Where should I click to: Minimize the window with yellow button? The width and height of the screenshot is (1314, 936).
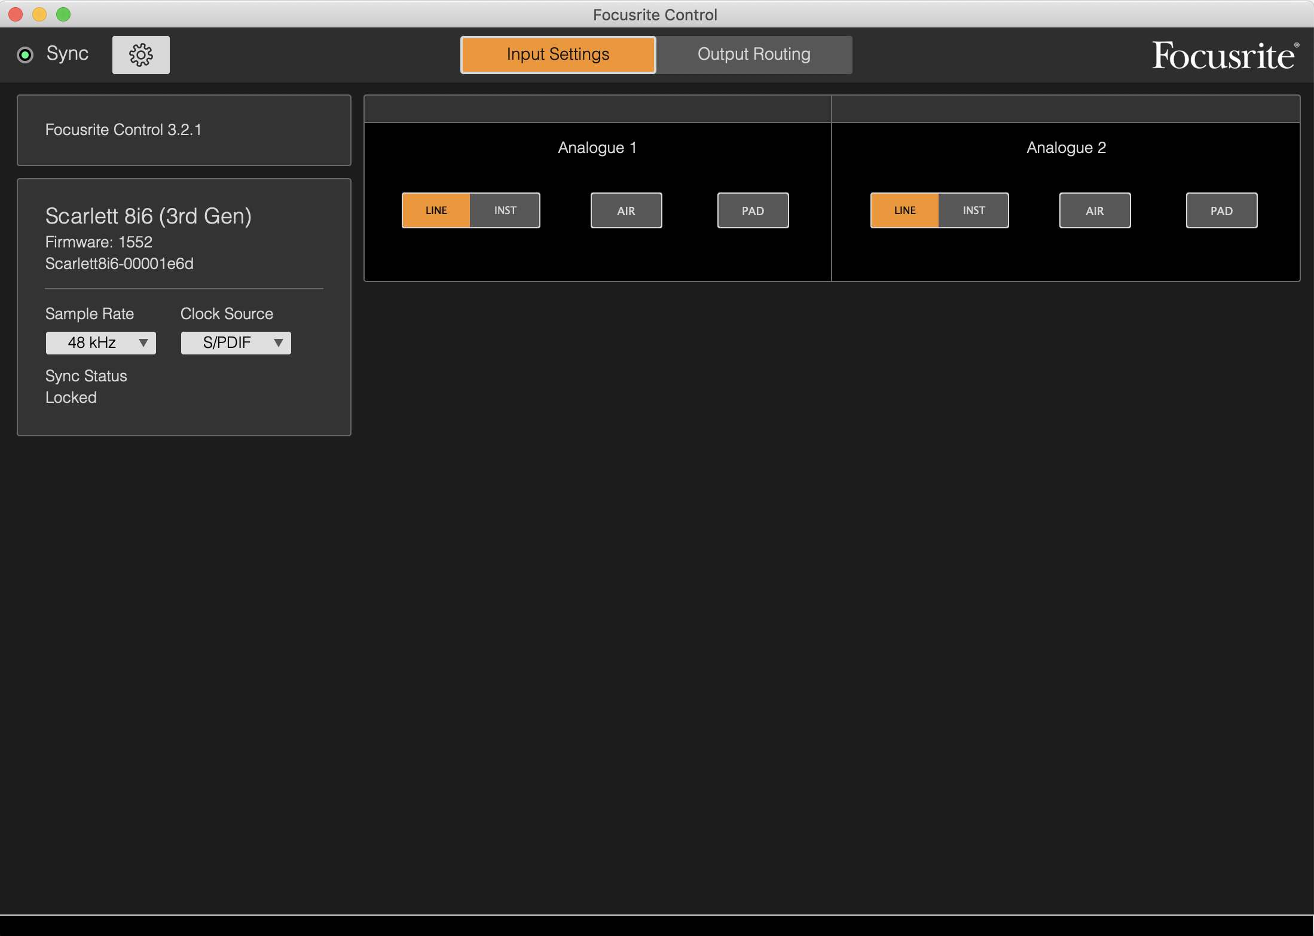pos(39,14)
